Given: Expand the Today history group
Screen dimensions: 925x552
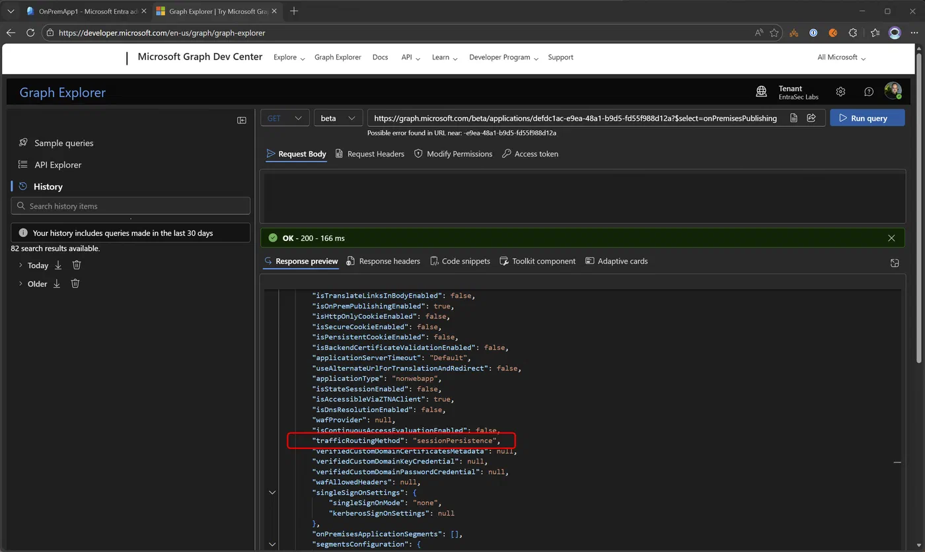Looking at the screenshot, I should 20,265.
